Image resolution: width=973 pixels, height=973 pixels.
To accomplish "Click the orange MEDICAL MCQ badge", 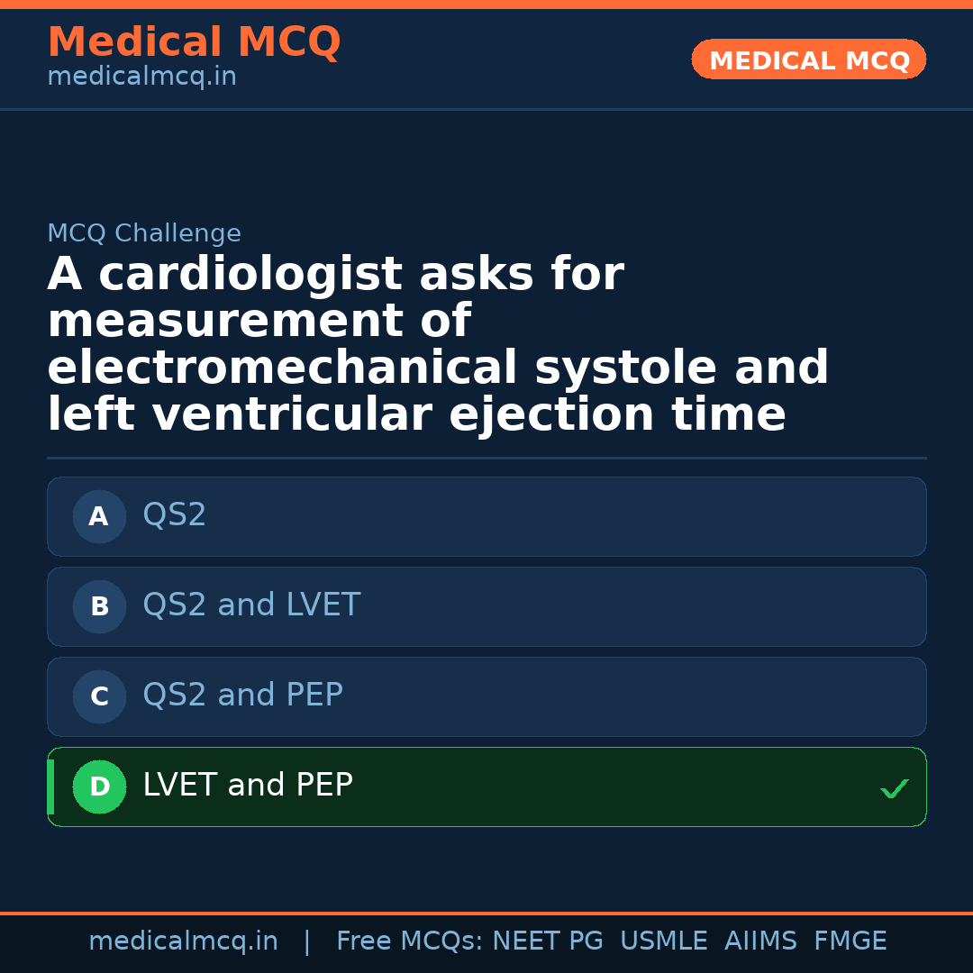I will [x=808, y=60].
